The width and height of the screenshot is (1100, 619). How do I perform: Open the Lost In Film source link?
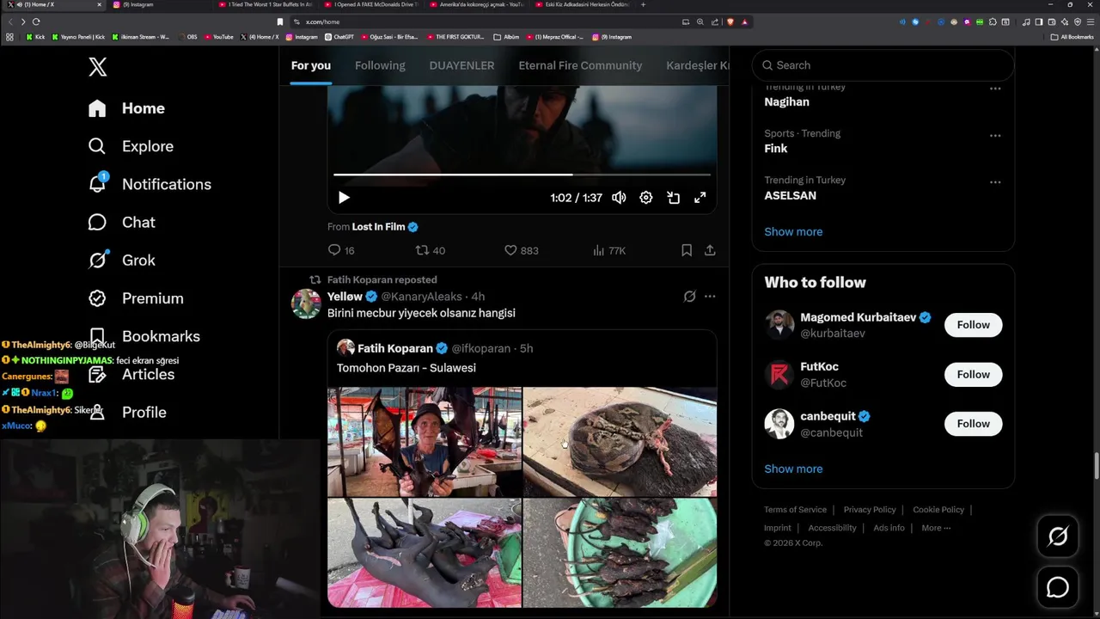378,227
